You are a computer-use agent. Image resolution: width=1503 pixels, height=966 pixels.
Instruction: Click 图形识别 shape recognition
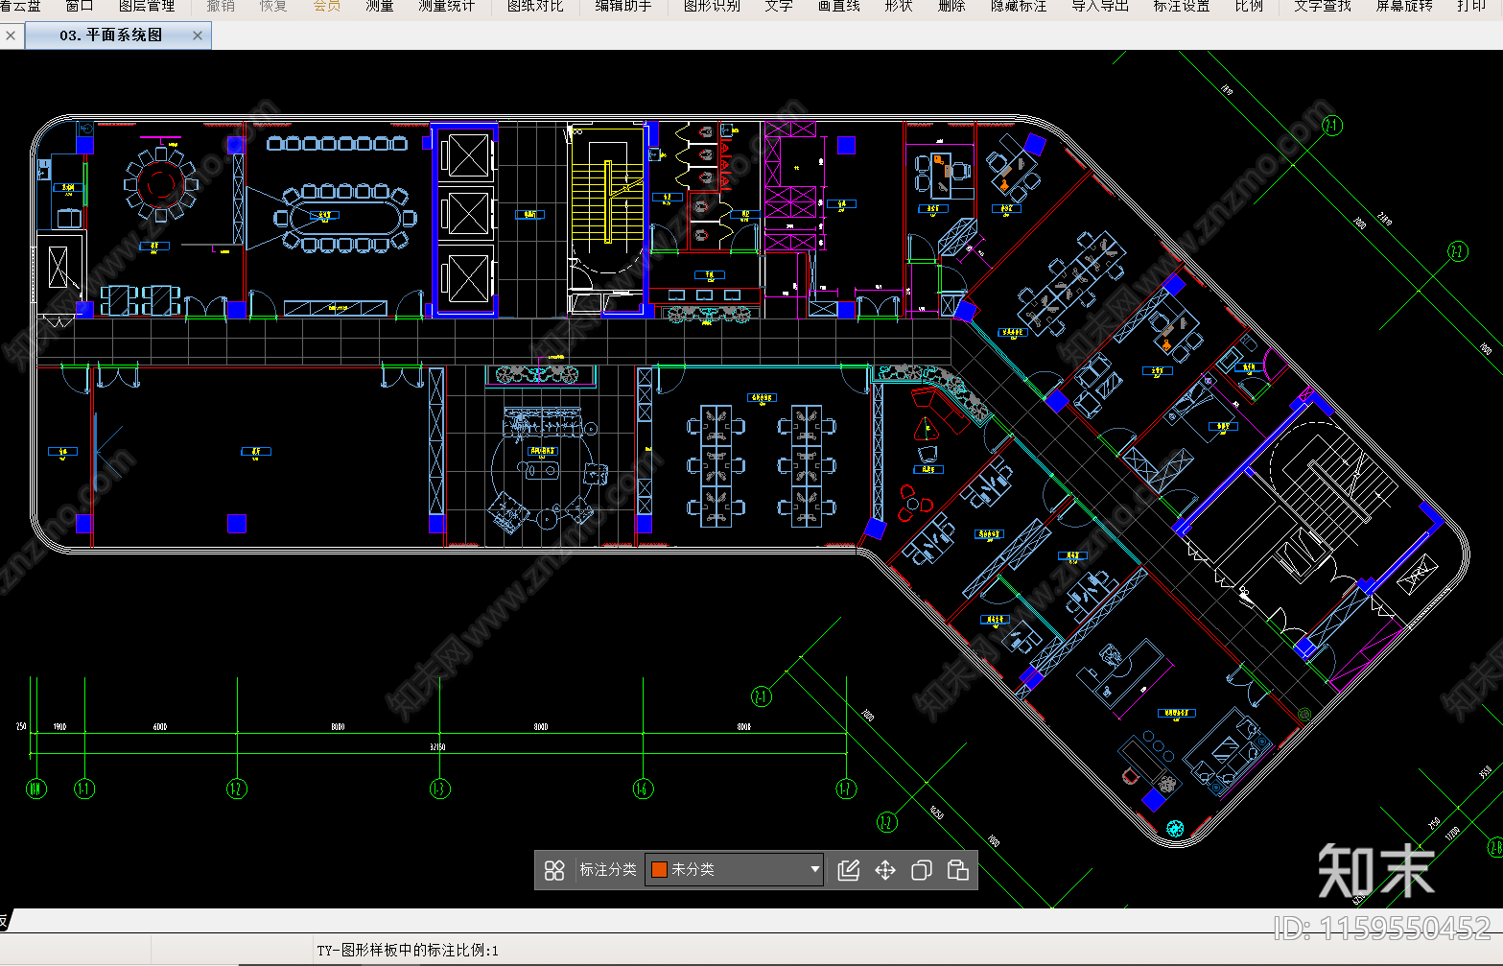click(712, 6)
